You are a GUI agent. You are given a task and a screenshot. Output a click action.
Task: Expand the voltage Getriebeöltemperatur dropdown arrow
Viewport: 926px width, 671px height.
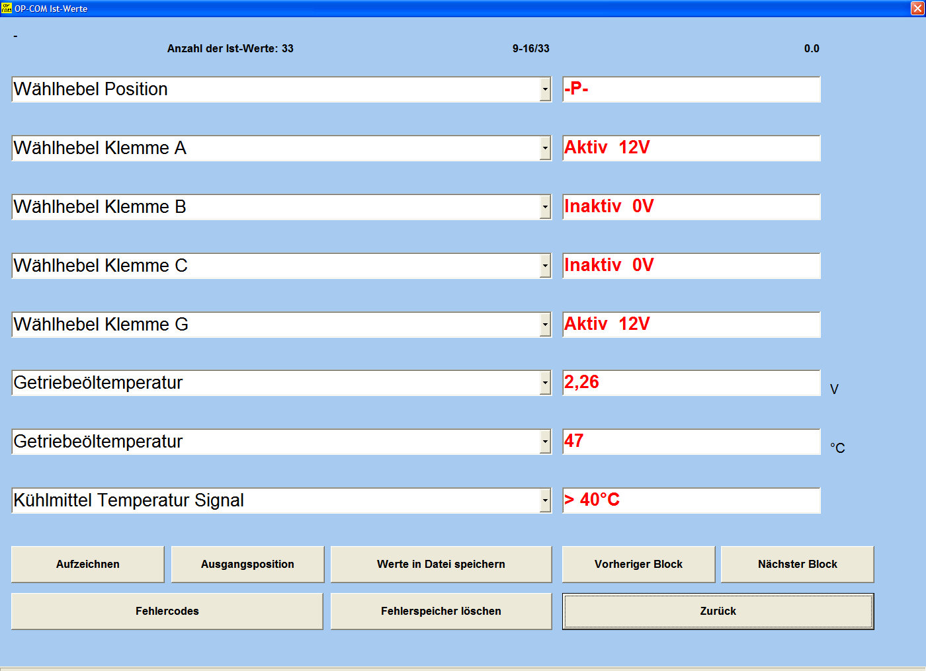tap(545, 383)
